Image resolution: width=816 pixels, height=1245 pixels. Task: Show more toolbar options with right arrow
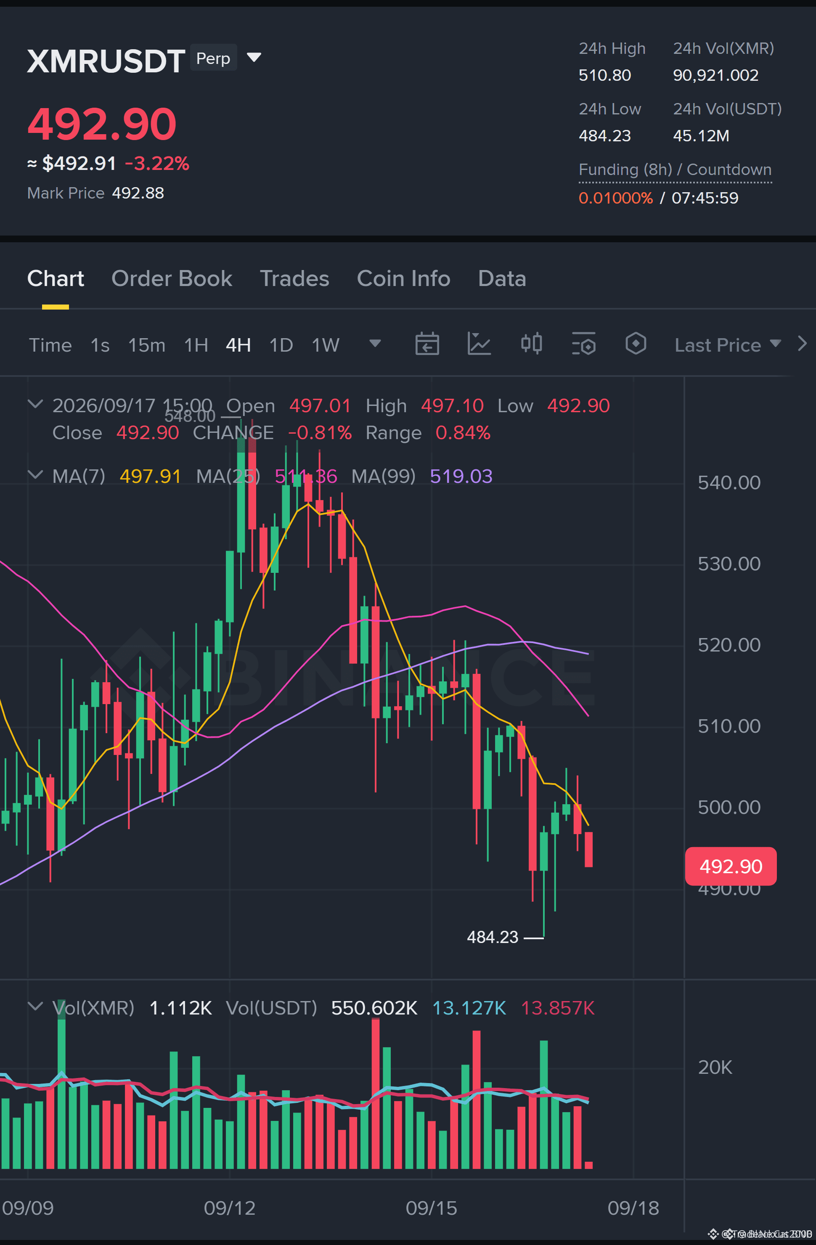[x=802, y=344]
